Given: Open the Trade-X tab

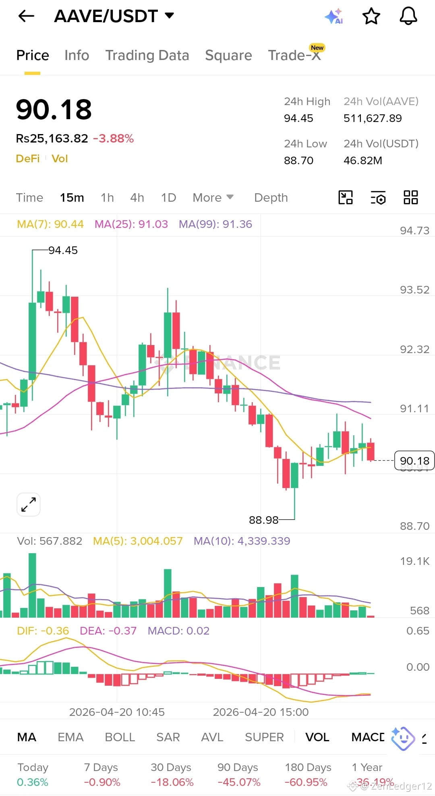Looking at the screenshot, I should click(x=294, y=55).
